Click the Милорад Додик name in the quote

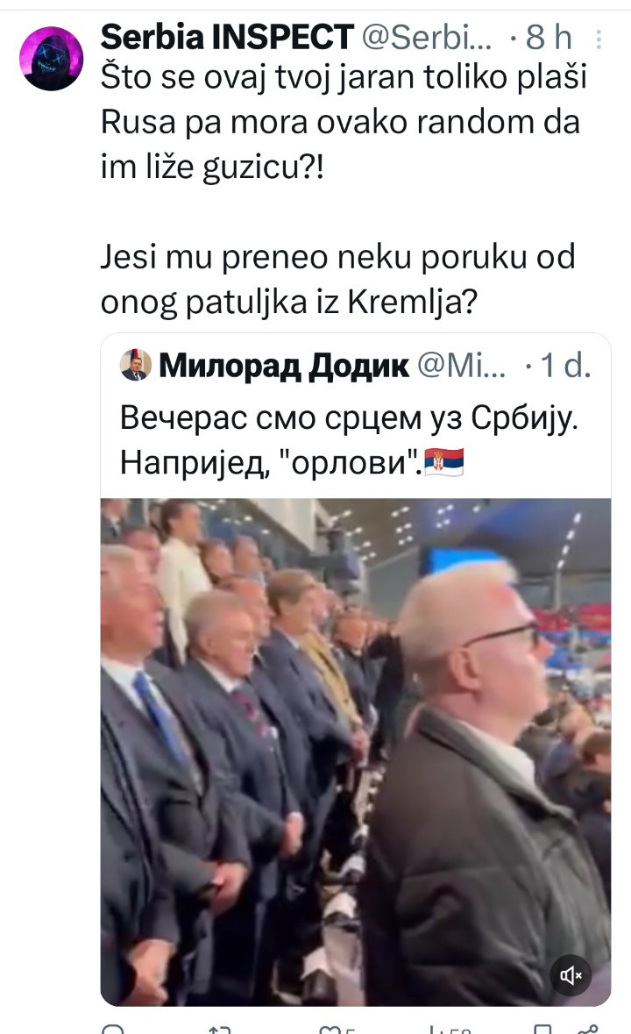(x=284, y=366)
